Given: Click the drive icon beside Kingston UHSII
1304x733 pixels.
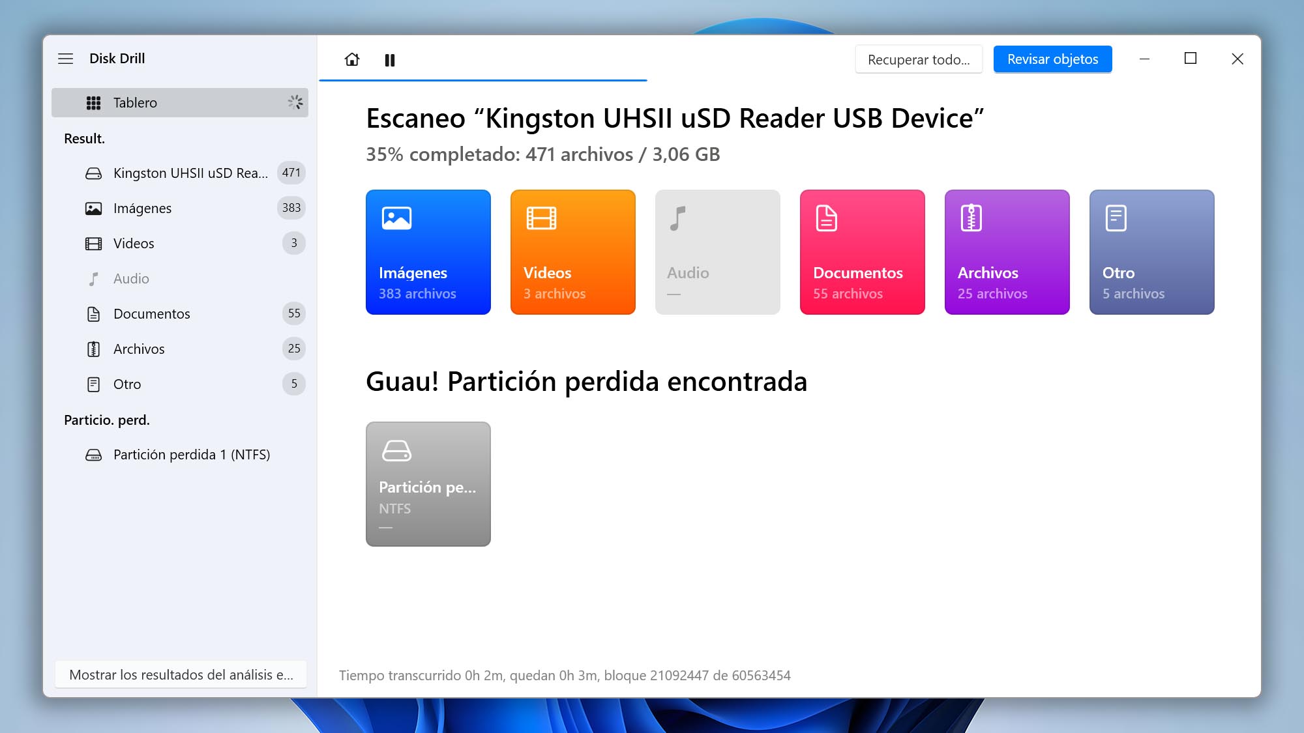Looking at the screenshot, I should click(x=94, y=173).
